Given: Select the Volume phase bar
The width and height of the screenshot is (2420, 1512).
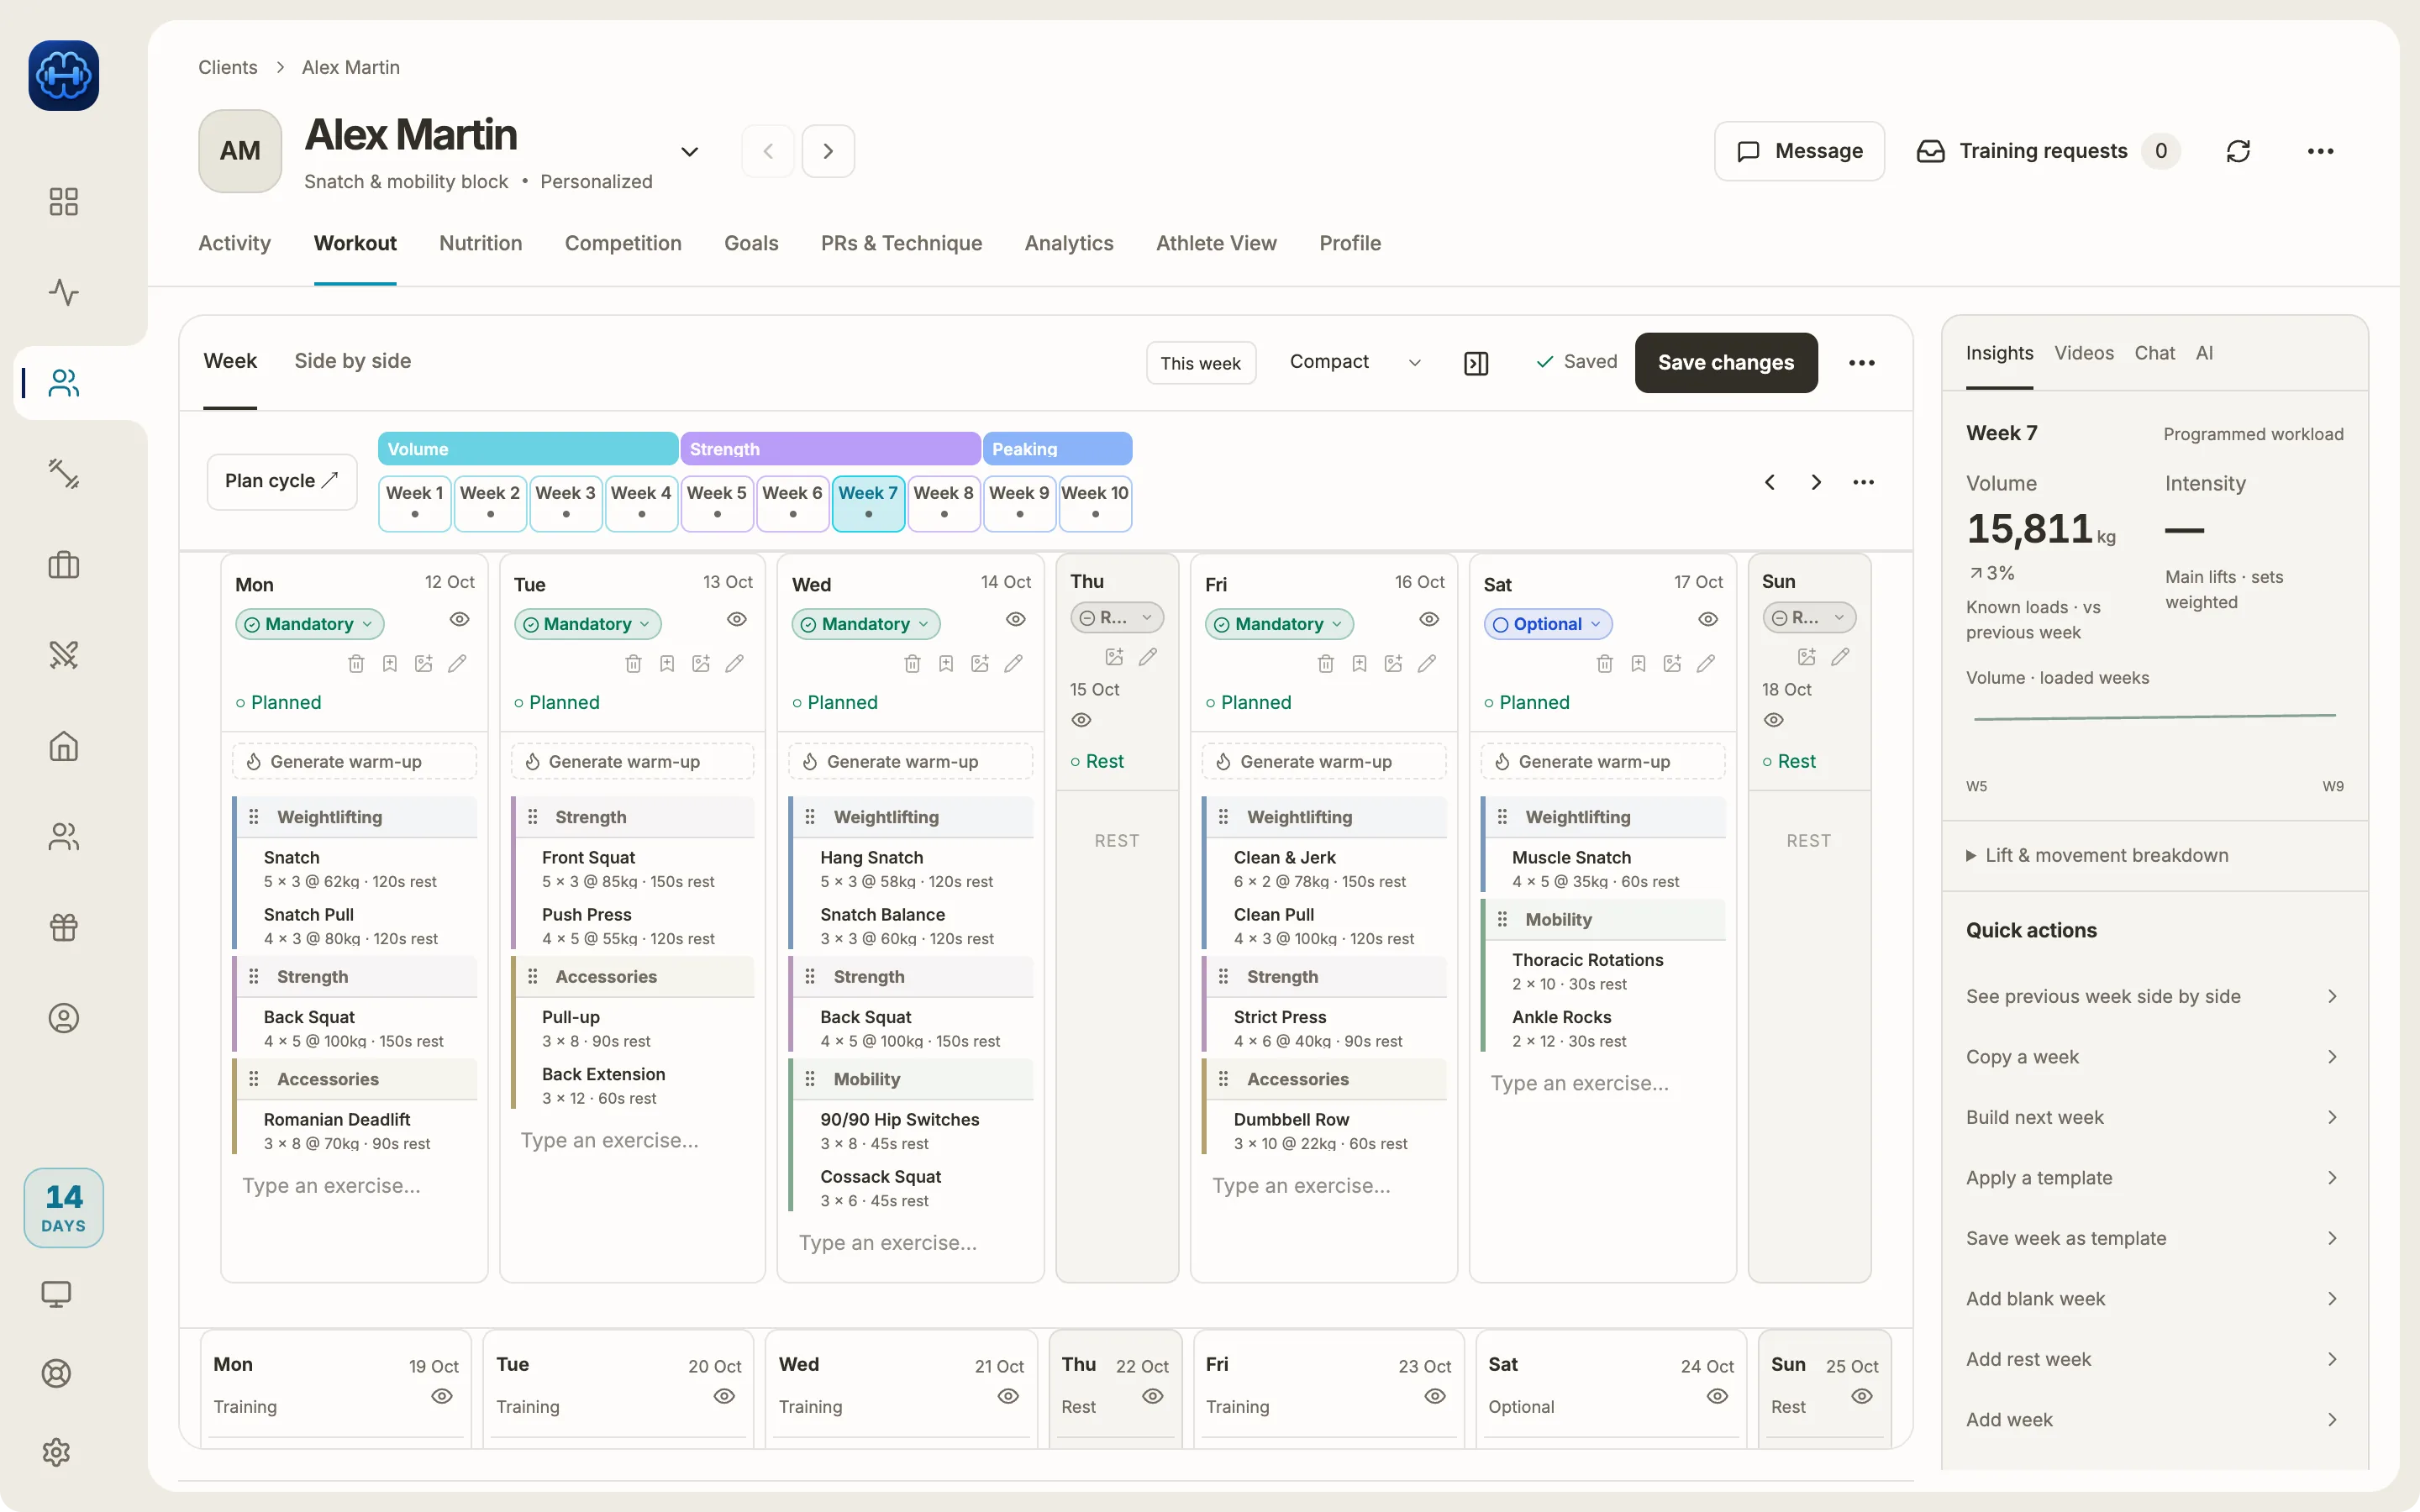Looking at the screenshot, I should (x=528, y=449).
